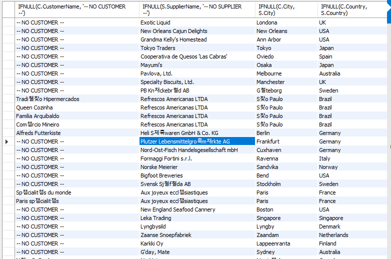Select the Alfreds Futterkiste customer cell

point(77,133)
